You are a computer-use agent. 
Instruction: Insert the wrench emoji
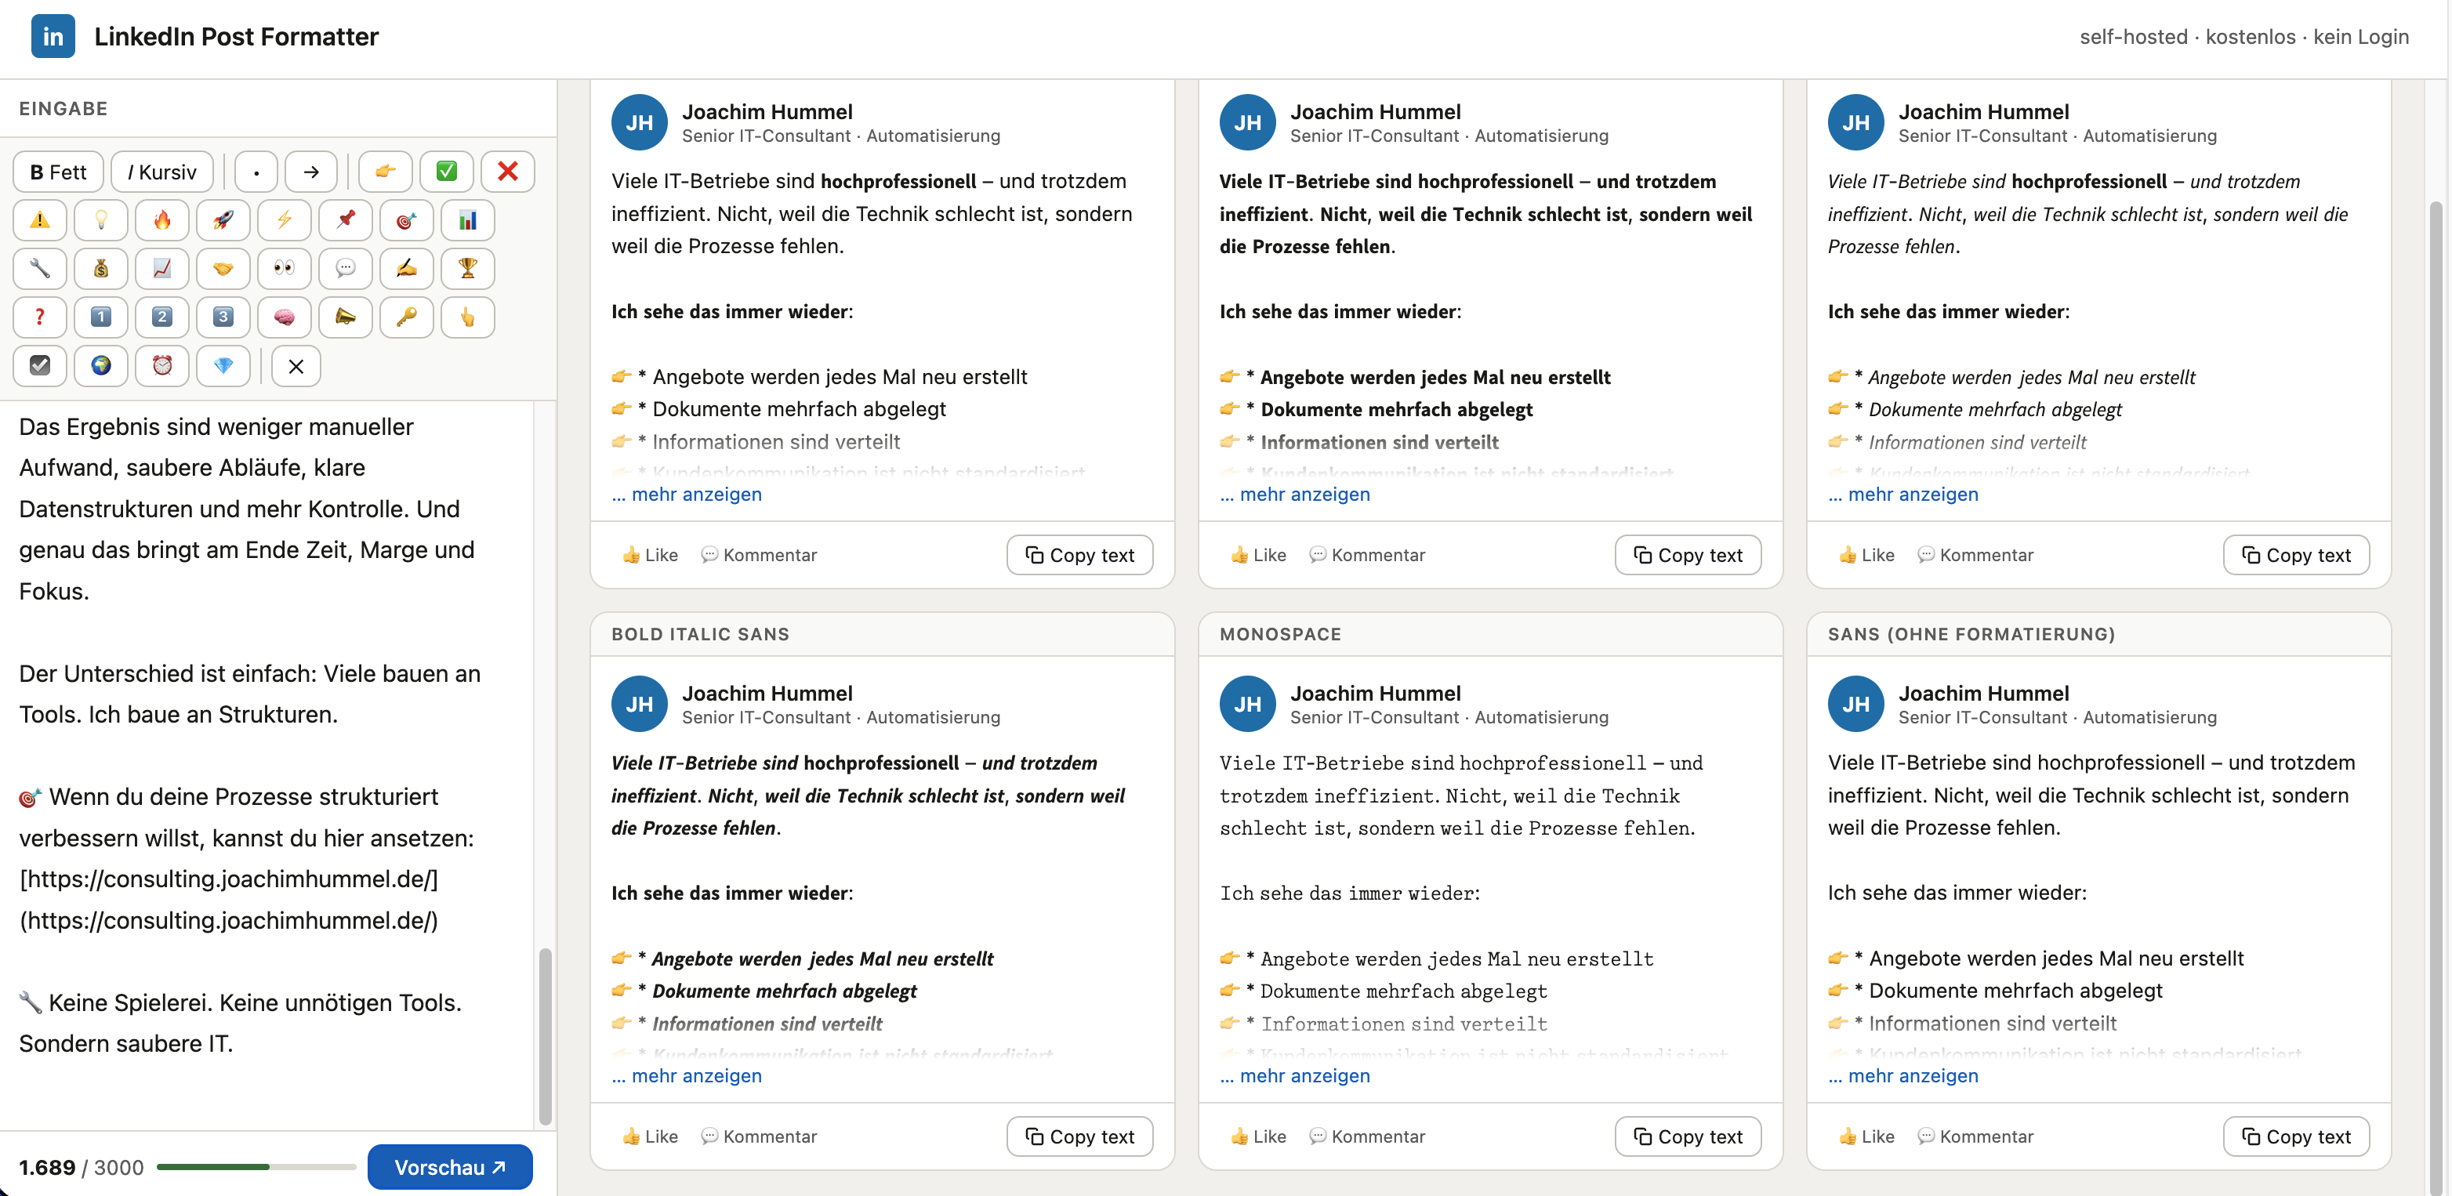point(40,270)
